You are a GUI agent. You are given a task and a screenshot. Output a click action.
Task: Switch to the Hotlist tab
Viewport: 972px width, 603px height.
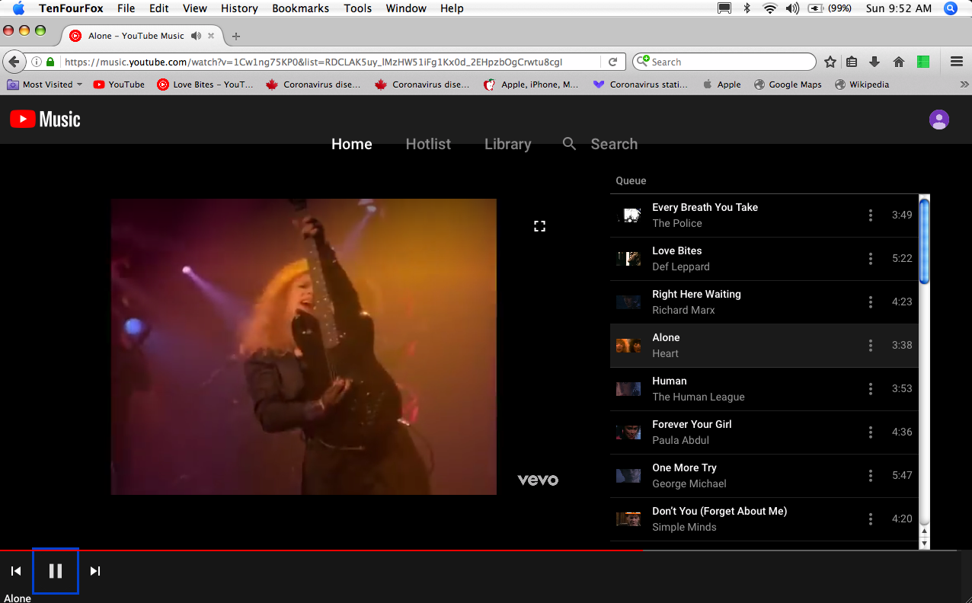click(x=428, y=144)
